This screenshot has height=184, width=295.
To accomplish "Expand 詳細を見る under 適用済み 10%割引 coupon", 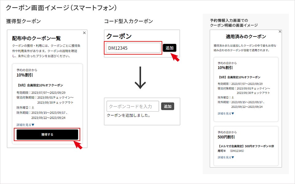I will coord(226,113).
